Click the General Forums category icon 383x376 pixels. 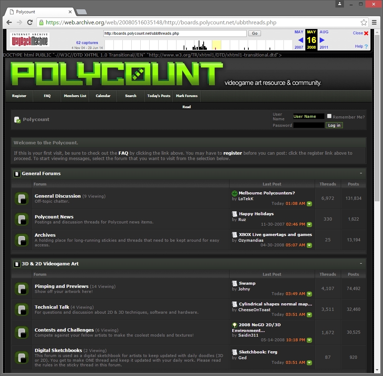coord(17,174)
